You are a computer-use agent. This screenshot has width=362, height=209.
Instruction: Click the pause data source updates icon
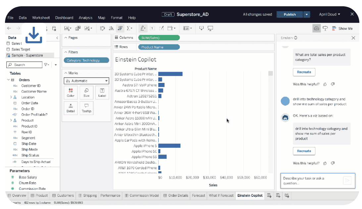point(54,28)
